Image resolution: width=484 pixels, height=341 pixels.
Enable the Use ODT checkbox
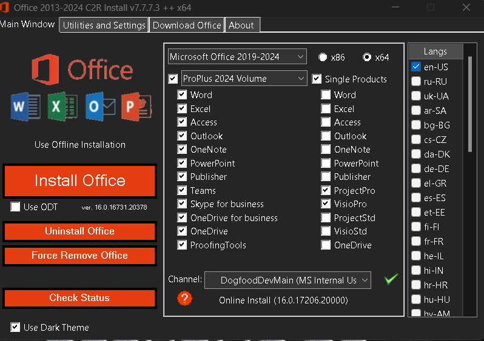coord(15,207)
